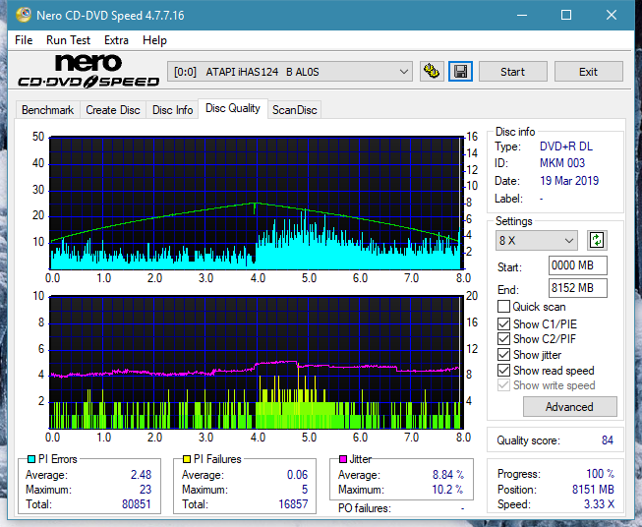Minimize the Nero CD-DVD Speed window

[522, 15]
